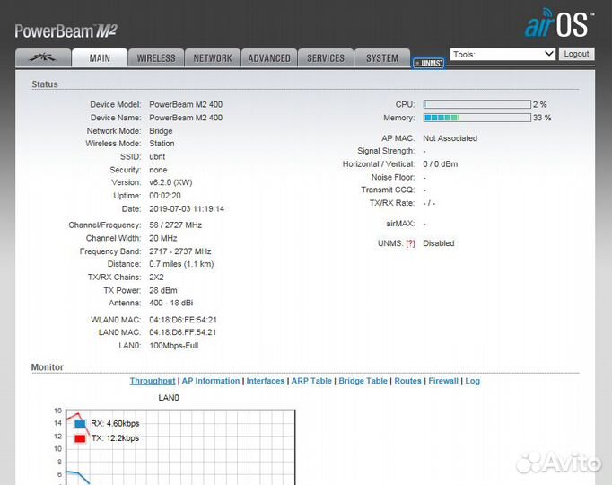Click the UNMS badge beside the System tab

click(428, 63)
